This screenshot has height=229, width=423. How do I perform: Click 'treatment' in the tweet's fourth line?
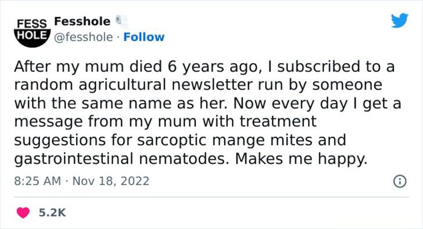(x=278, y=122)
